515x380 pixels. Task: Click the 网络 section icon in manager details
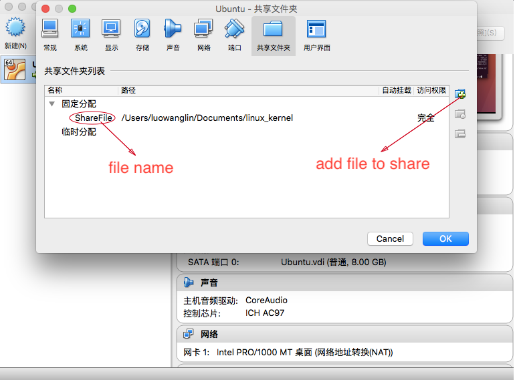[x=189, y=334]
